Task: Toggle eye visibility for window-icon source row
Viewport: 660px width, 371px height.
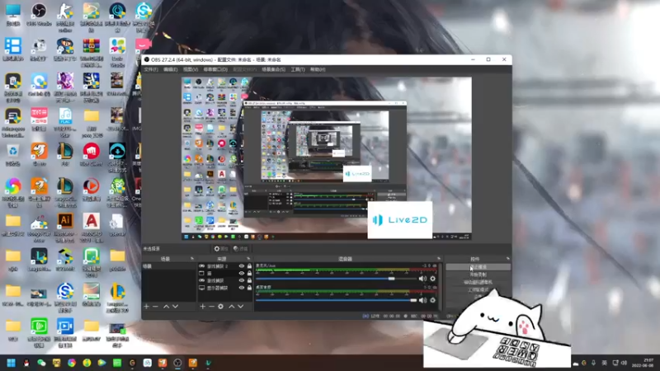Action: 242,273
